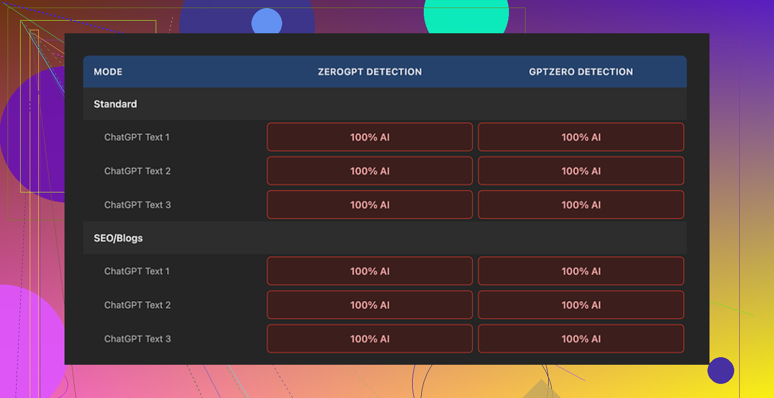774x398 pixels.
Task: Click the MODE column header
Action: 108,72
